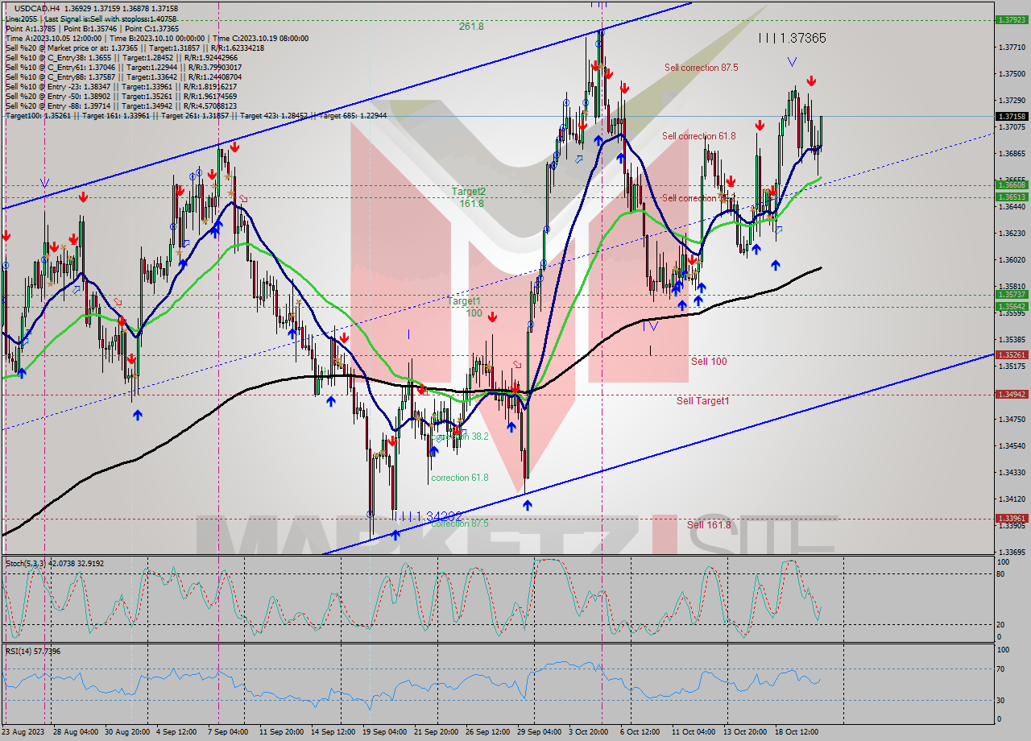Select the green 'correction 87.5' label
The height and width of the screenshot is (741, 1031).
pos(460,523)
